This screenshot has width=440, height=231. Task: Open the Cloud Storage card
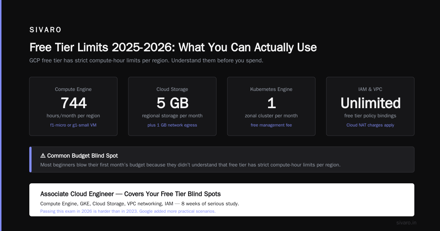[172, 106]
